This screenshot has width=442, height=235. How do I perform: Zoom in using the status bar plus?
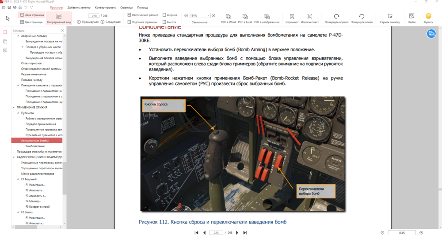pos(421,233)
